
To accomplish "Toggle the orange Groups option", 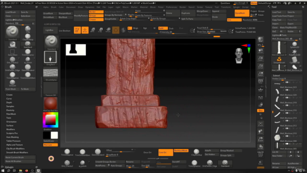I will pyautogui.click(x=96, y=15).
